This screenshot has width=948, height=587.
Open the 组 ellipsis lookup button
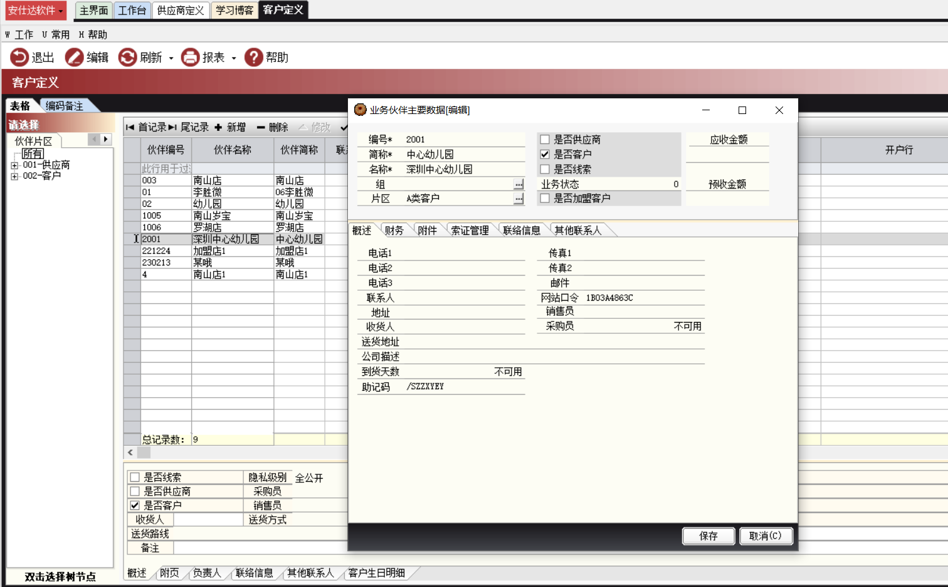pos(519,184)
